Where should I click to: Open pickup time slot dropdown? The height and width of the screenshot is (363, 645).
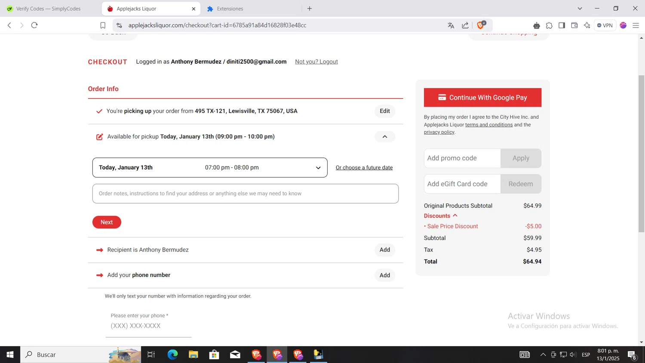(210, 168)
